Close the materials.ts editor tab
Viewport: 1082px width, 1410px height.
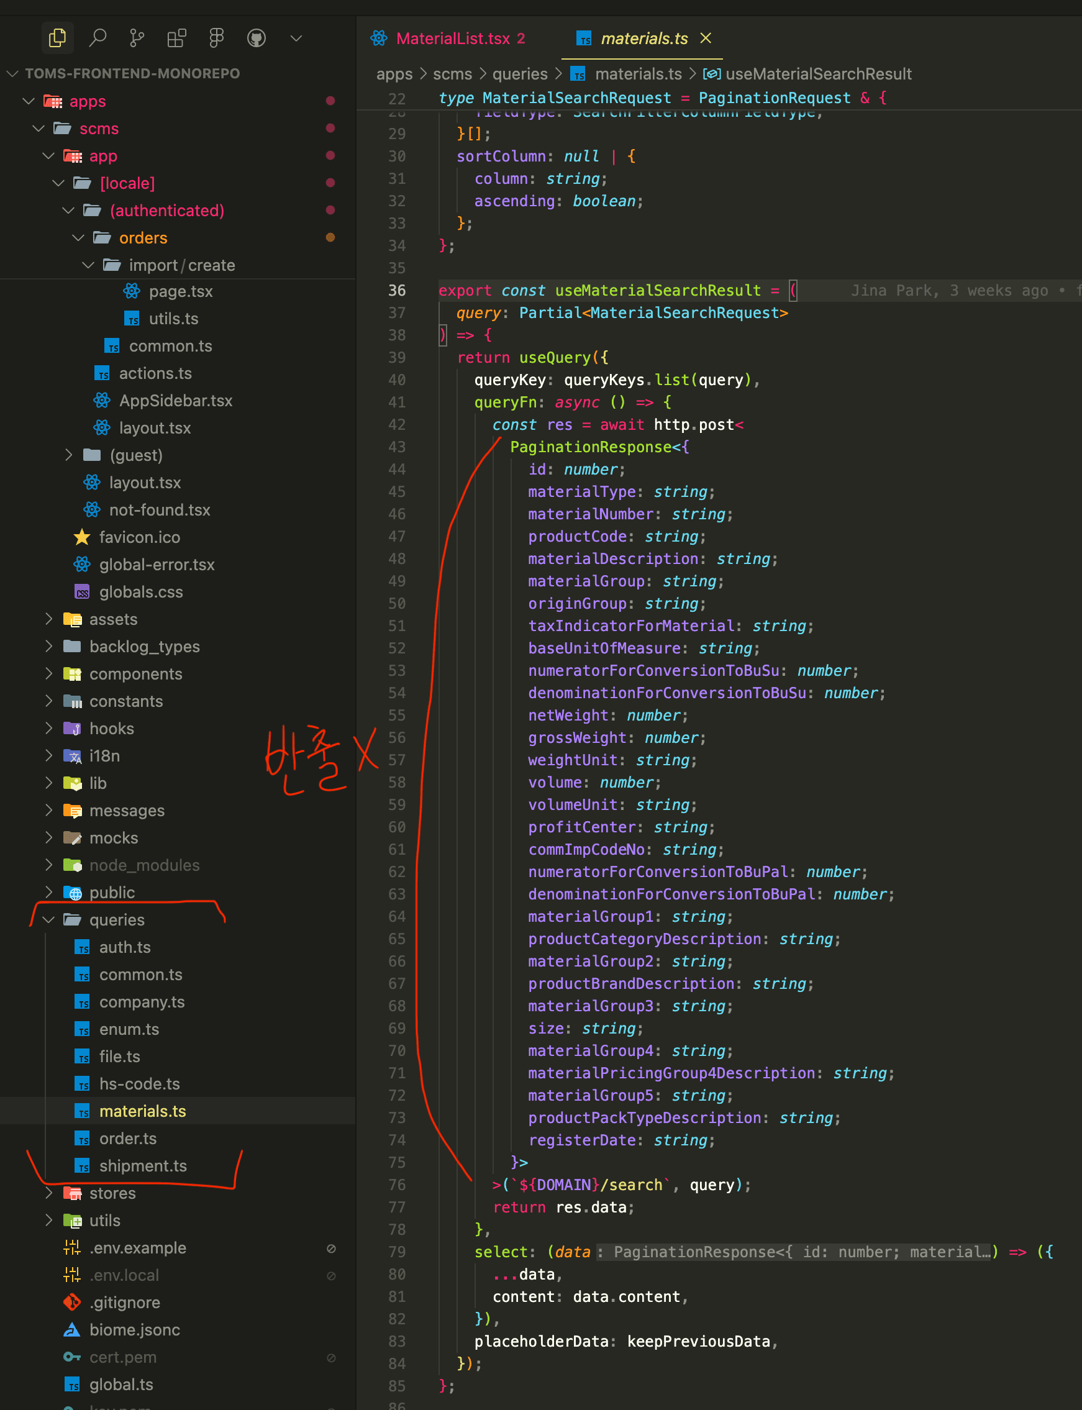tap(706, 38)
